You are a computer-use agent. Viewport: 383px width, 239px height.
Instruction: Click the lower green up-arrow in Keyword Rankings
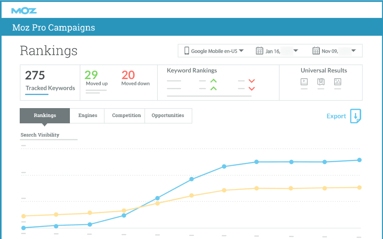(x=214, y=88)
